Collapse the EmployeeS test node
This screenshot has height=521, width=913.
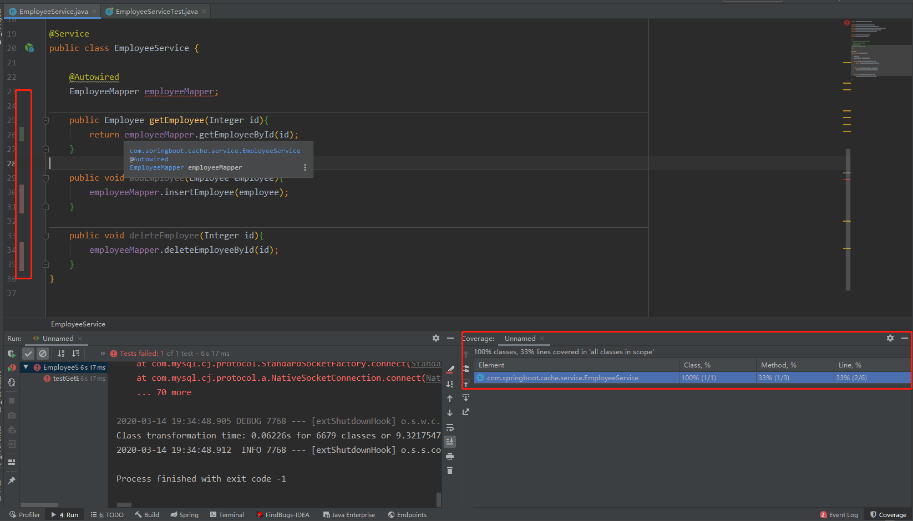tap(26, 367)
